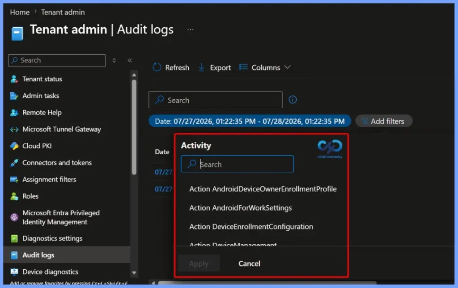Focus the Activity Search field
The image size is (458, 288).
coord(237,164)
